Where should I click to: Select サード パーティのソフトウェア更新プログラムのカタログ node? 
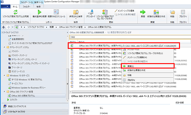coord(30,43)
